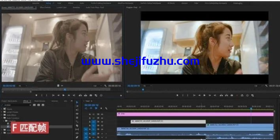The height and width of the screenshot is (140, 280).
Task: Click Extract button in Program monitor
Action: pos(226,95)
